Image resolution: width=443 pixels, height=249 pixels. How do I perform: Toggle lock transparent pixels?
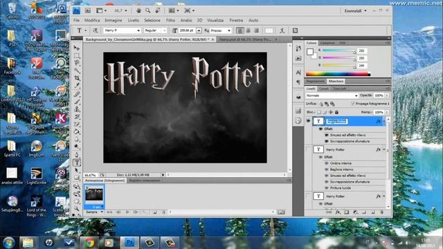tap(319, 112)
